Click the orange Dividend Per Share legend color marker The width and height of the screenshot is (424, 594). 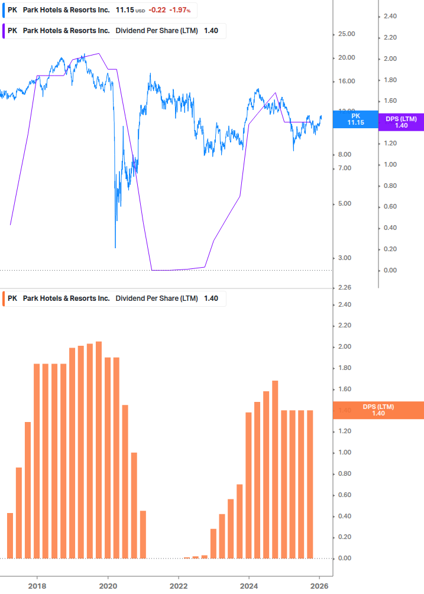point(4,298)
